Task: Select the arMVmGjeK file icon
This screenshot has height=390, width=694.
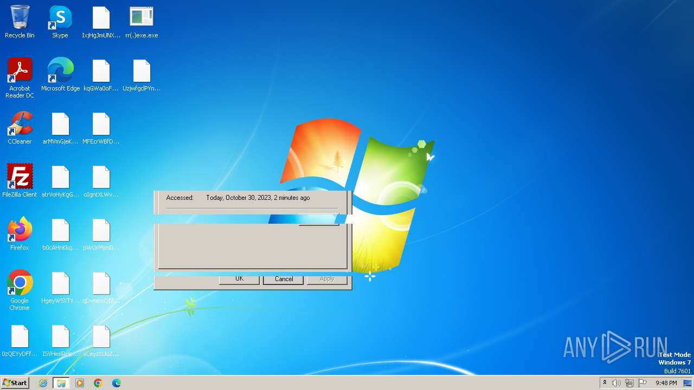Action: pyautogui.click(x=60, y=129)
